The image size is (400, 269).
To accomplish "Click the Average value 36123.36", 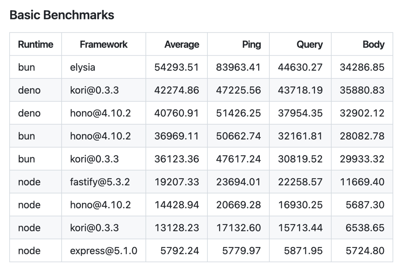I will click(x=177, y=159).
